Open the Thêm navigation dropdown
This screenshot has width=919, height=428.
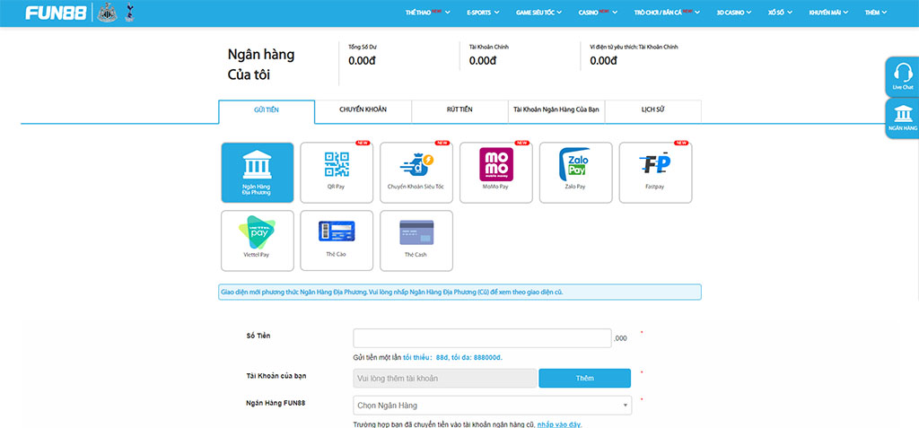click(876, 13)
